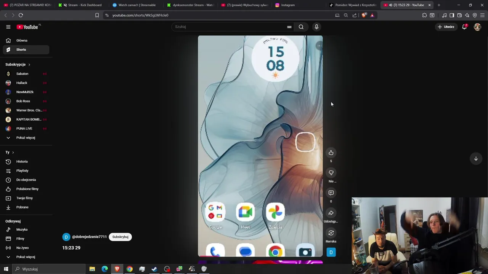
Task: Share the Short via Udostępnij icon
Action: (331, 213)
